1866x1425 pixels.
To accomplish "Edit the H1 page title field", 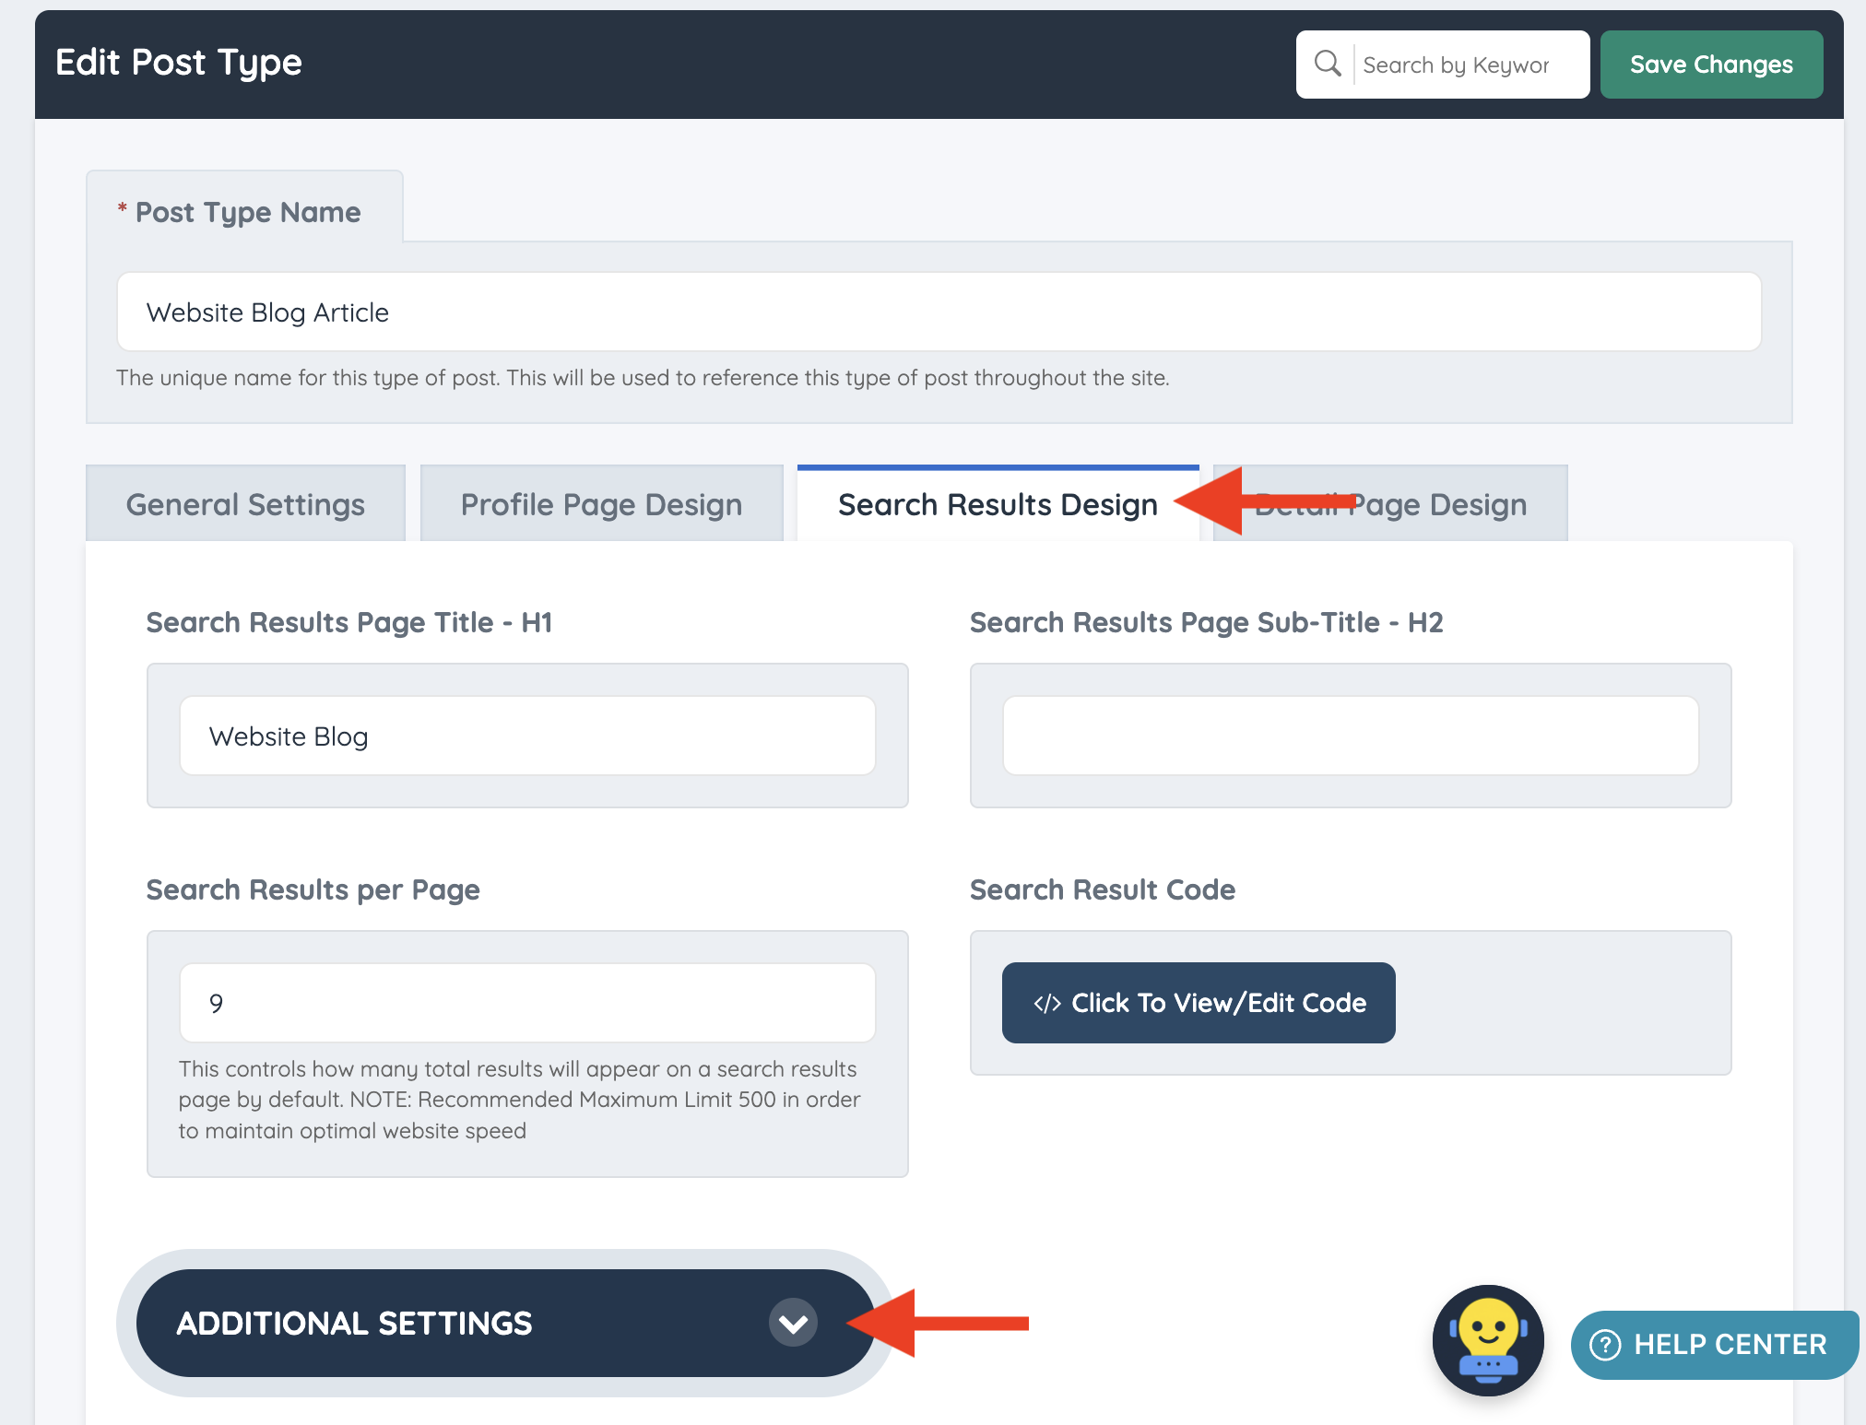I will (526, 736).
